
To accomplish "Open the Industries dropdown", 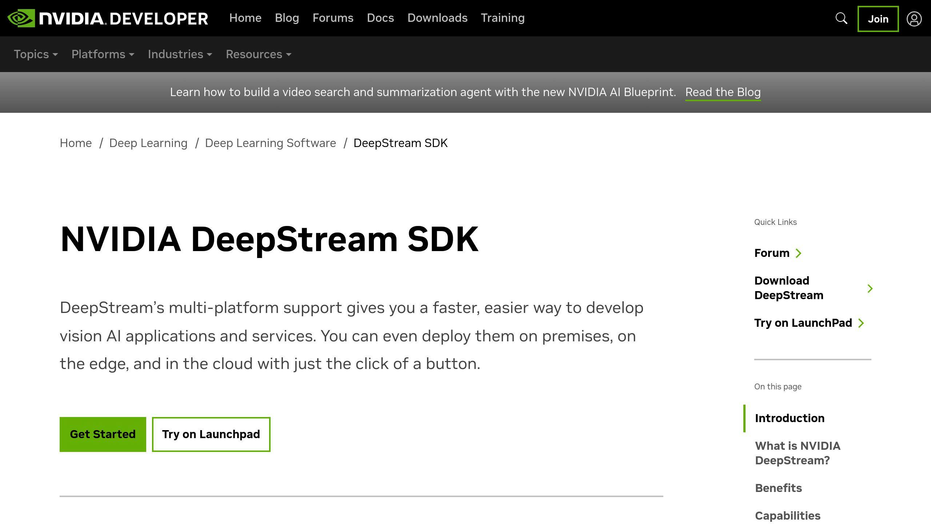I will pos(180,54).
